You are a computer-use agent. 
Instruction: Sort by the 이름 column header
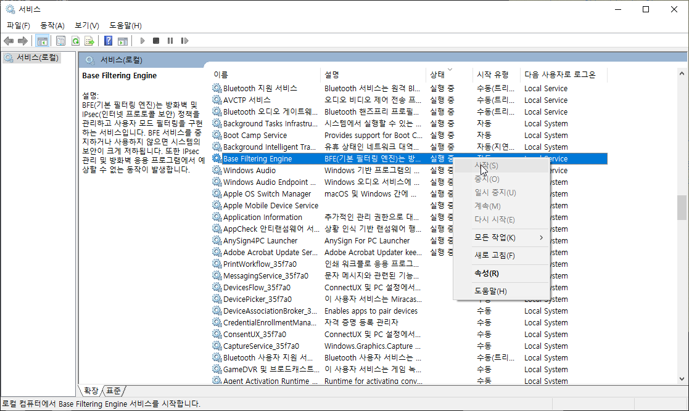pyautogui.click(x=221, y=75)
